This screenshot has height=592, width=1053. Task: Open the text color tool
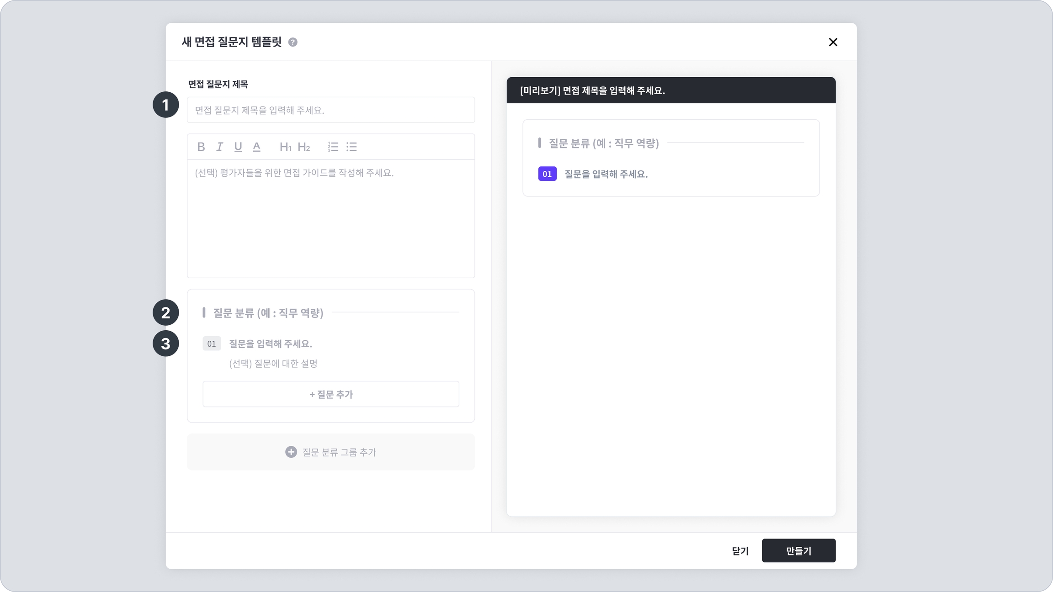click(x=257, y=147)
